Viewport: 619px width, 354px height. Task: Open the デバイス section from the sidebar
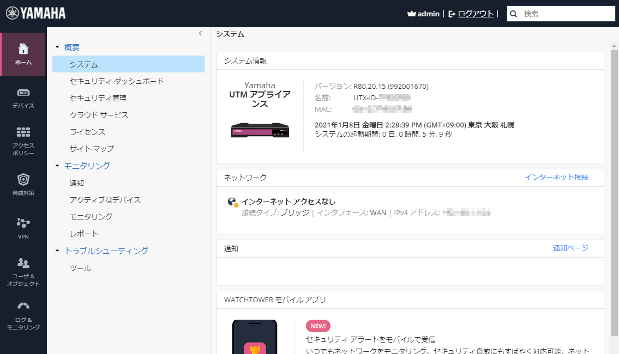coord(23,95)
